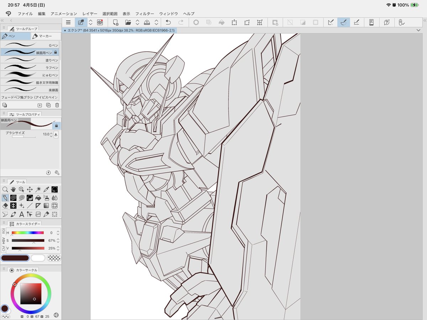Select the Ruler triangle tool

(x=38, y=206)
